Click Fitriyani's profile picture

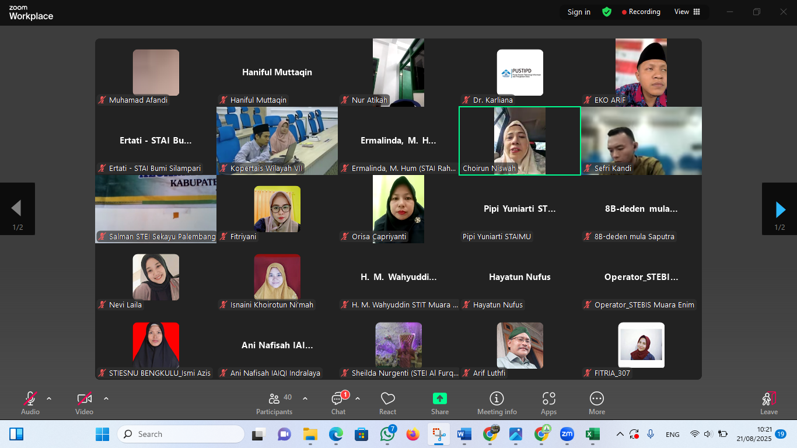coord(277,209)
